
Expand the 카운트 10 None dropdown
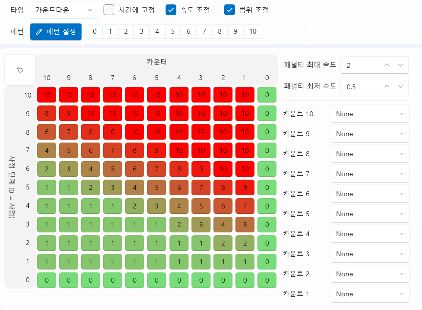pos(370,114)
